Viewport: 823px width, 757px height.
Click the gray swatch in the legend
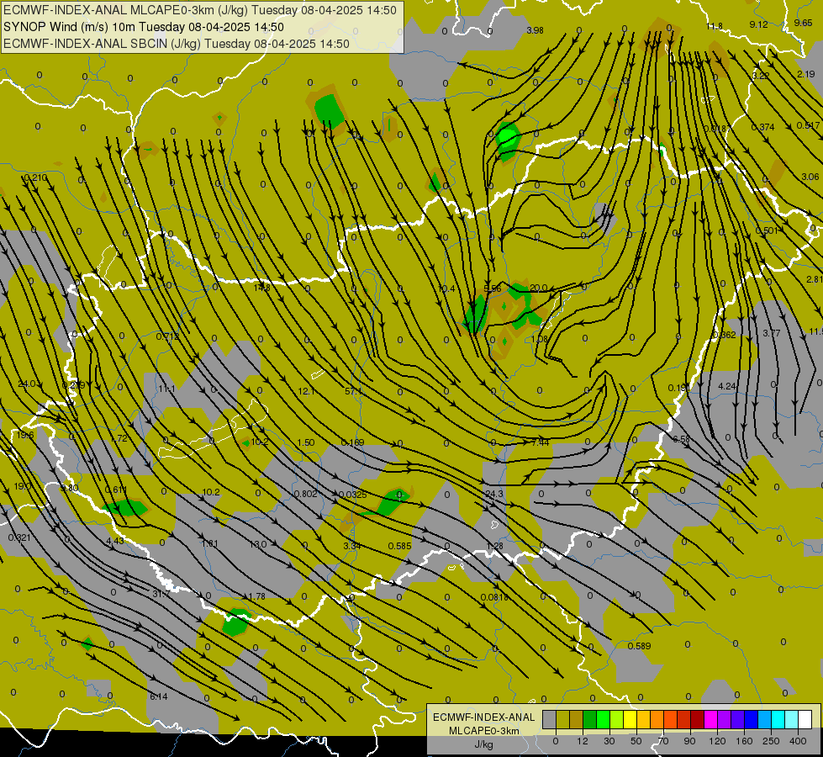point(550,720)
